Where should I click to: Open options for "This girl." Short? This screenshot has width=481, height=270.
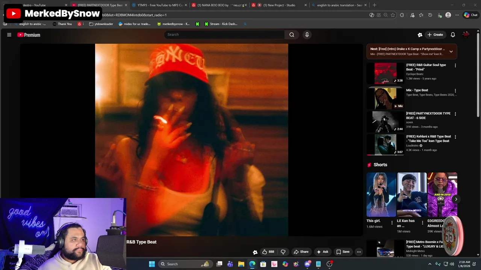click(x=392, y=223)
